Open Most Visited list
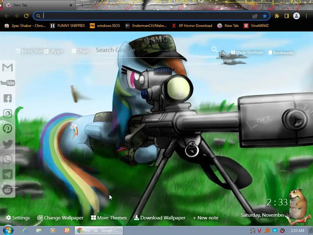The image size is (313, 235). point(30,51)
